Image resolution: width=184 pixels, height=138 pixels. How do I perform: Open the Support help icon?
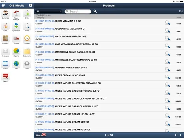pyautogui.click(x=5, y=77)
